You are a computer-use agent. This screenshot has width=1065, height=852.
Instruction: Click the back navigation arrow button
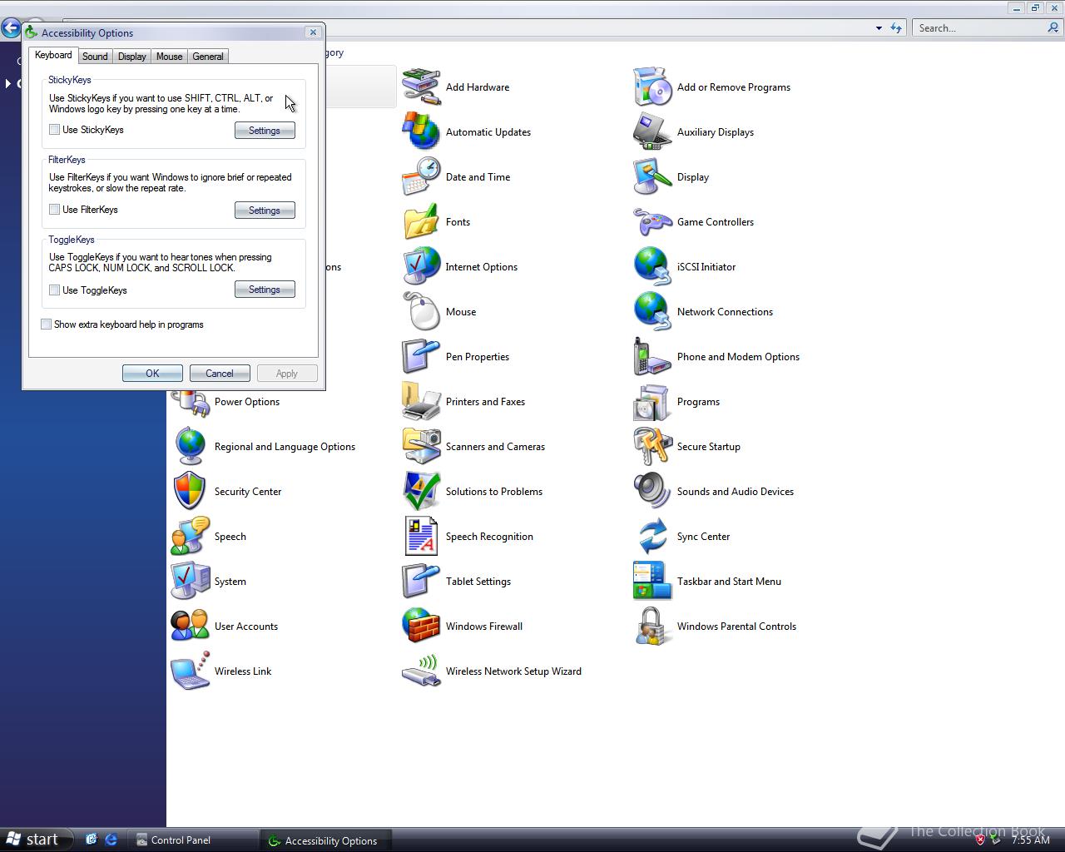[11, 27]
